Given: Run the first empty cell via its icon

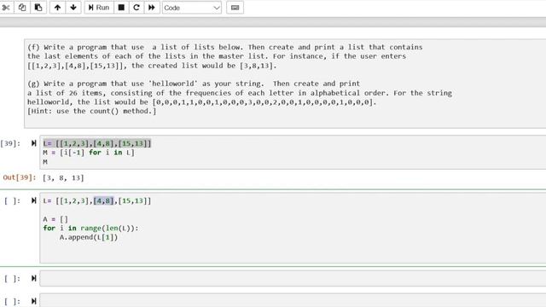Looking at the screenshot, I should 34,278.
